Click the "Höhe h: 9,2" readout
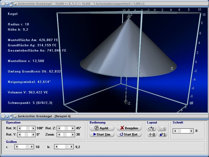 18,30
